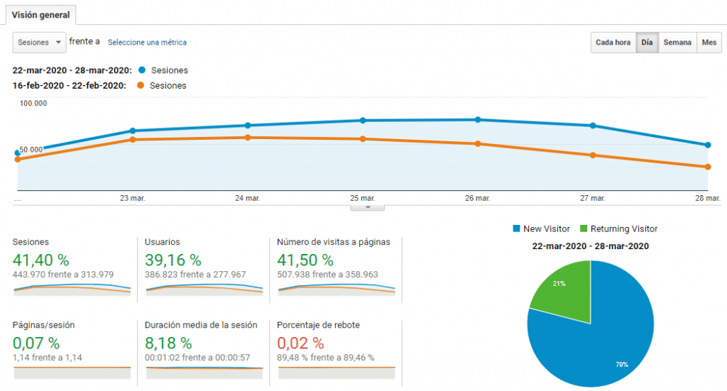Click the Sesiones 41,40 % value
Image resolution: width=727 pixels, height=391 pixels.
[40, 260]
